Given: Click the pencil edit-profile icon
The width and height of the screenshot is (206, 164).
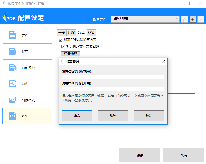Looking at the screenshot, I should pyautogui.click(x=184, y=19).
